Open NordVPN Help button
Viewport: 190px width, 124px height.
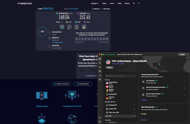coord(182,54)
